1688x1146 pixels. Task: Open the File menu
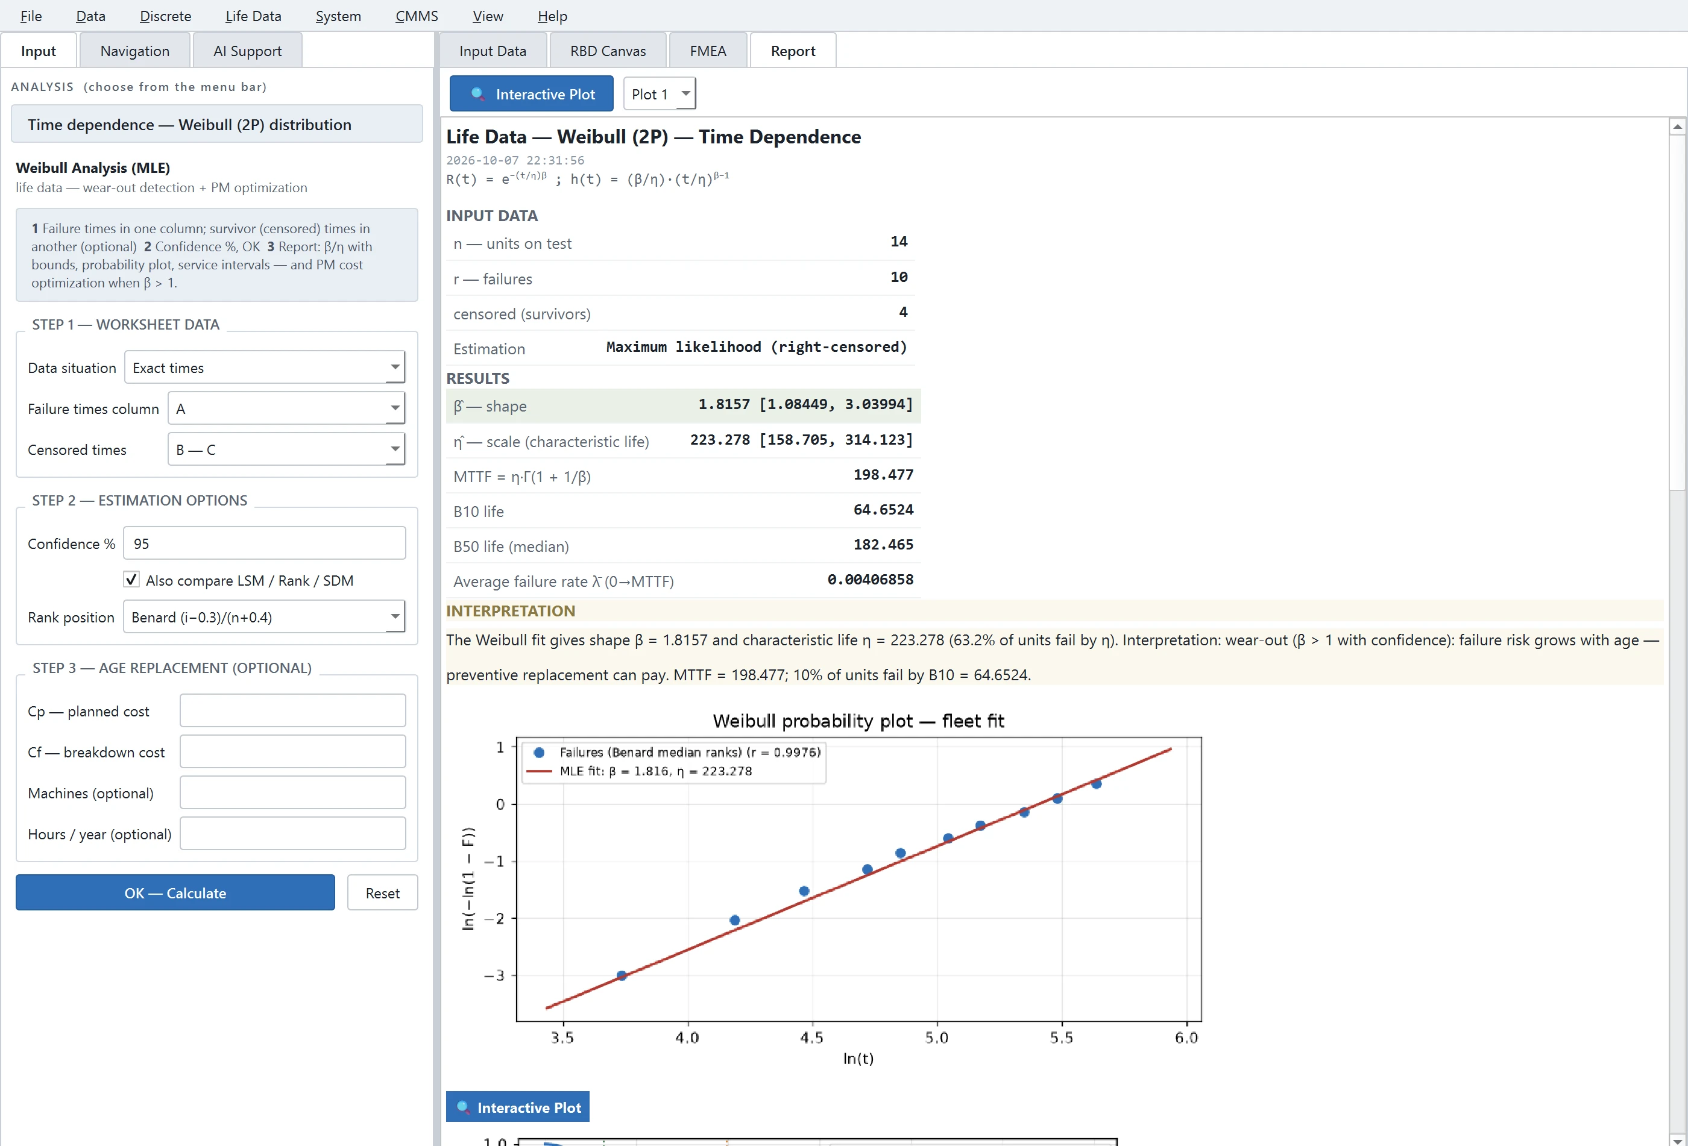tap(31, 16)
